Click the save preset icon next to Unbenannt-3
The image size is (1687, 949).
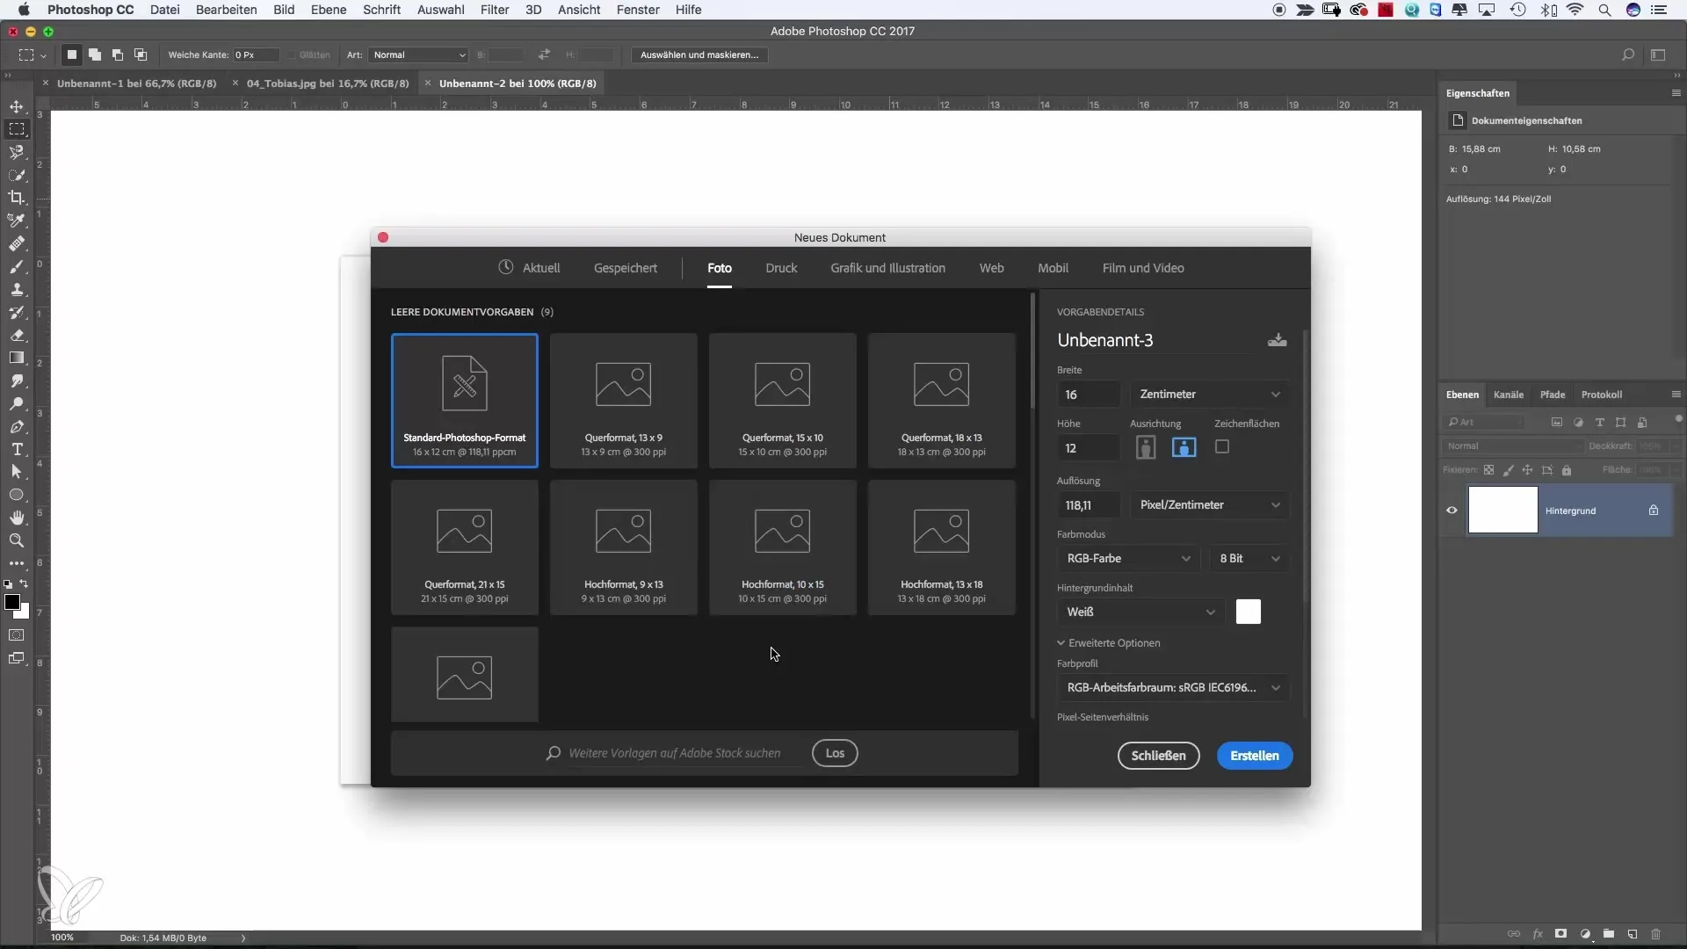1278,340
